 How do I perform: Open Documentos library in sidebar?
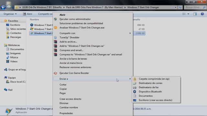pyautogui.click(x=17, y=49)
